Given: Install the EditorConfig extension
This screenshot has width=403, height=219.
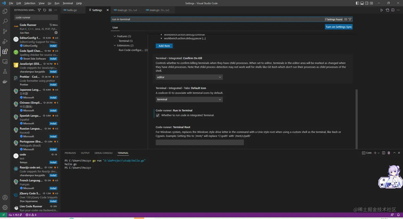Looking at the screenshot, I should click(53, 46).
